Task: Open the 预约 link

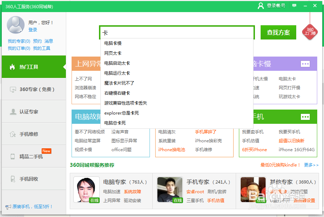Action: point(37,41)
